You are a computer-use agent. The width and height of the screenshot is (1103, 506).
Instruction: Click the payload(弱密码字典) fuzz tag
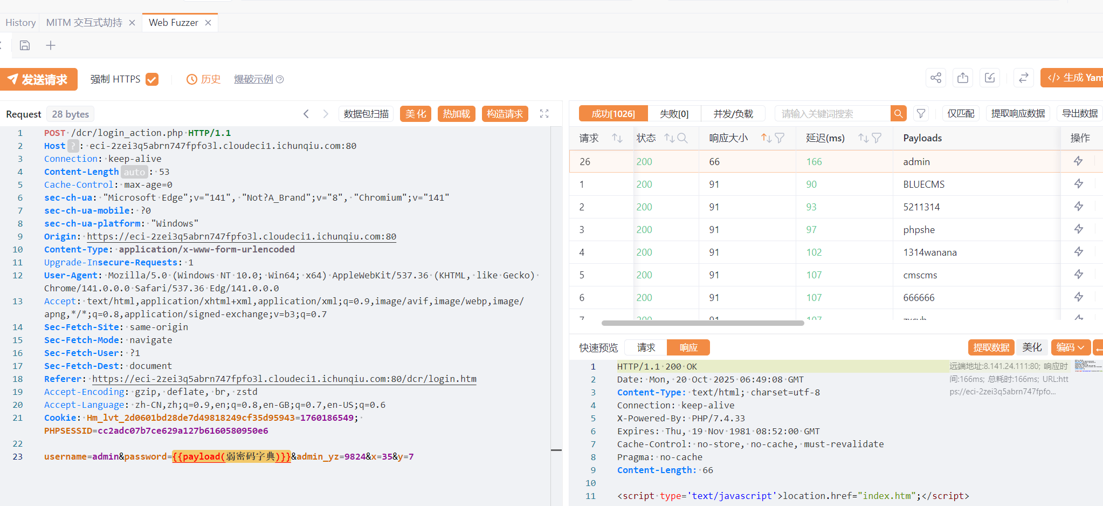(x=232, y=456)
